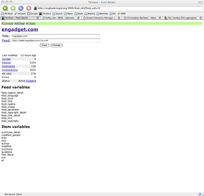Open the Unread items link

(x=6, y=59)
